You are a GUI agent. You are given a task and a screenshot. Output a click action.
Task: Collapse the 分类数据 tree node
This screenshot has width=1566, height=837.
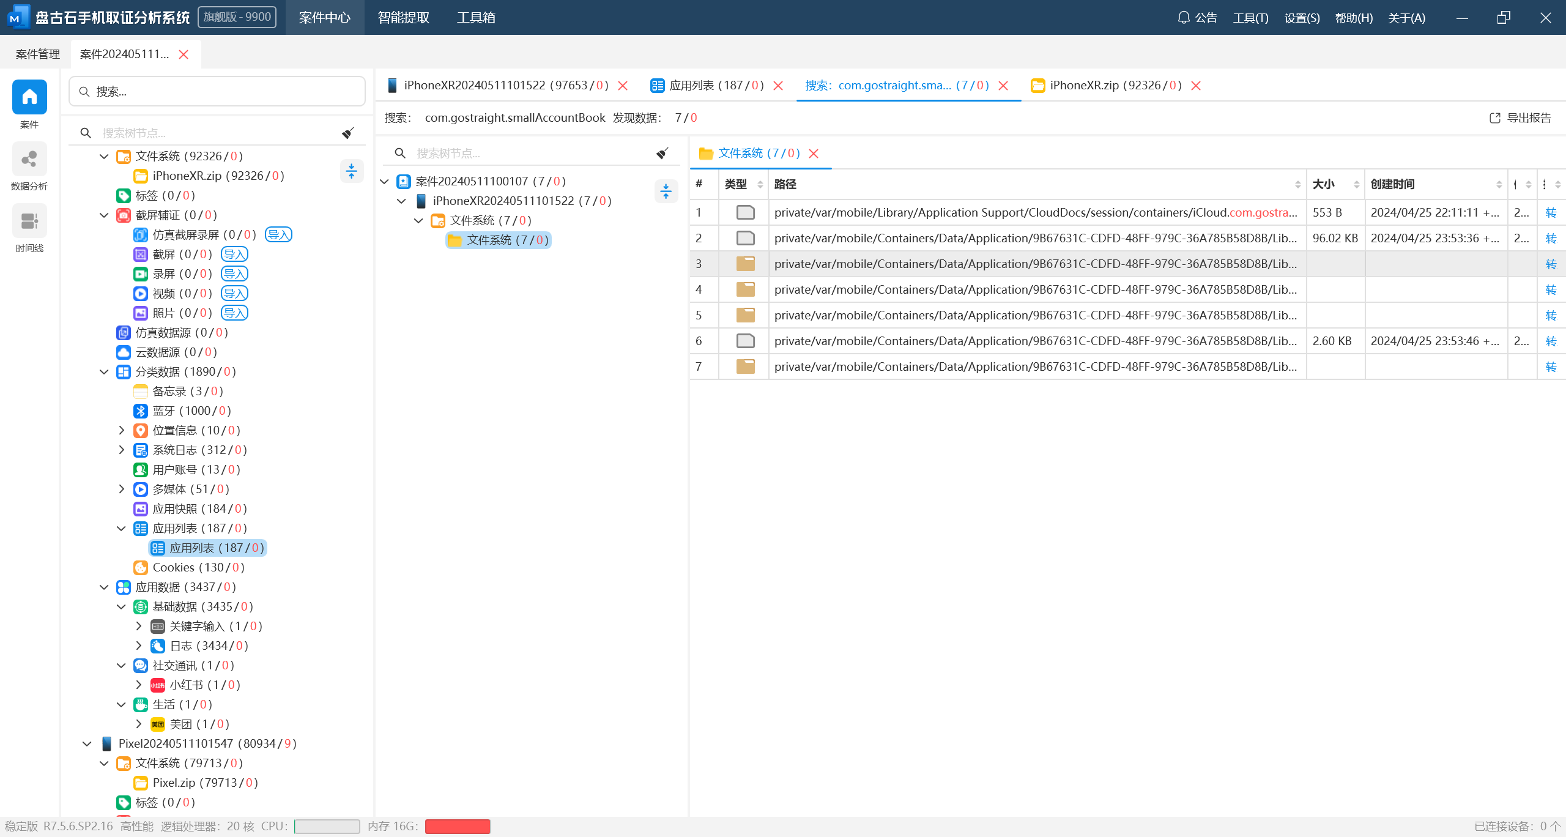click(x=104, y=372)
